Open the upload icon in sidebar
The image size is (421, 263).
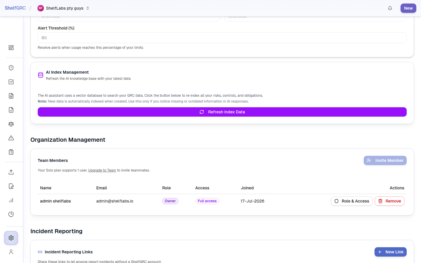click(11, 172)
